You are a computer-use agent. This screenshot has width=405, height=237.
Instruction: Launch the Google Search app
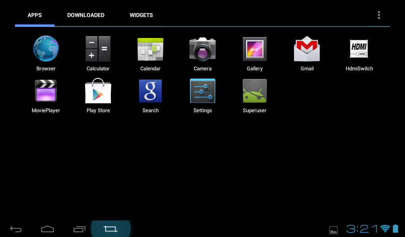[150, 91]
